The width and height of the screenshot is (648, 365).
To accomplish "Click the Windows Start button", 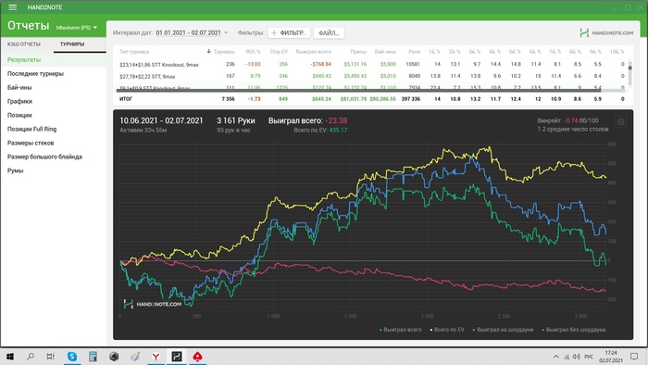I will coord(10,357).
